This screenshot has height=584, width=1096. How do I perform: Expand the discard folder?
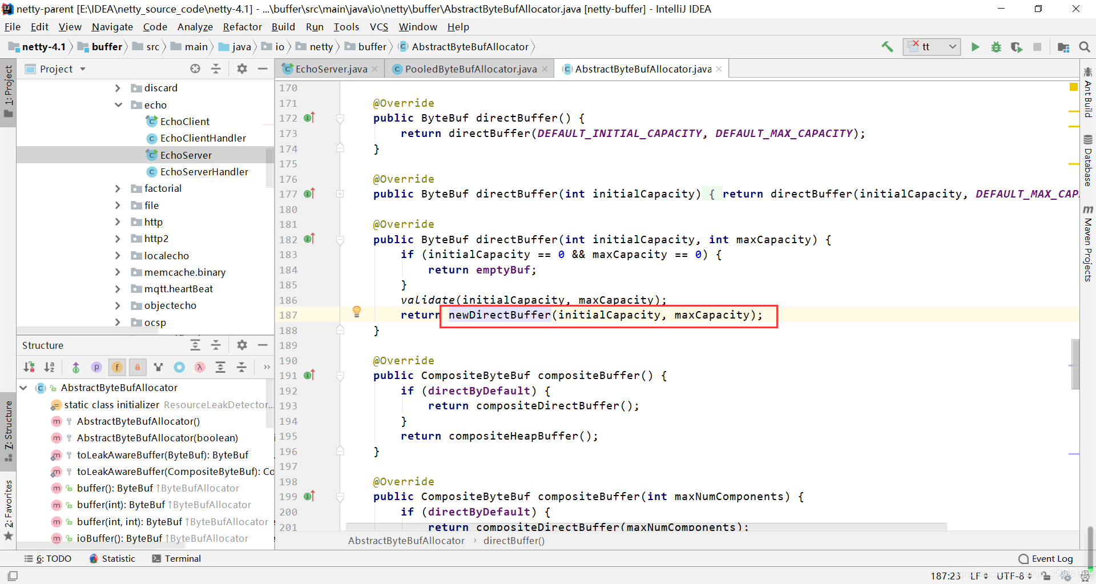(x=118, y=88)
